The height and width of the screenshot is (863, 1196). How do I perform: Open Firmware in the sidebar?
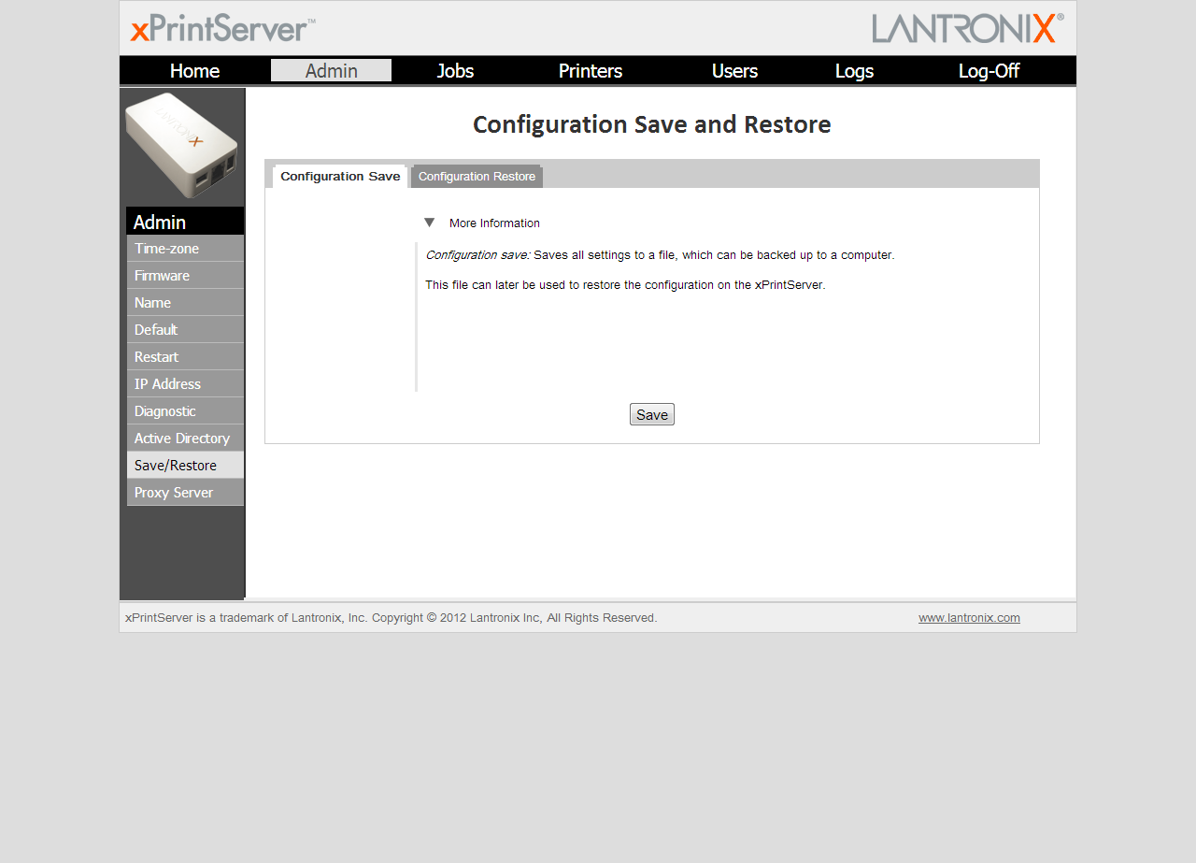(x=185, y=276)
